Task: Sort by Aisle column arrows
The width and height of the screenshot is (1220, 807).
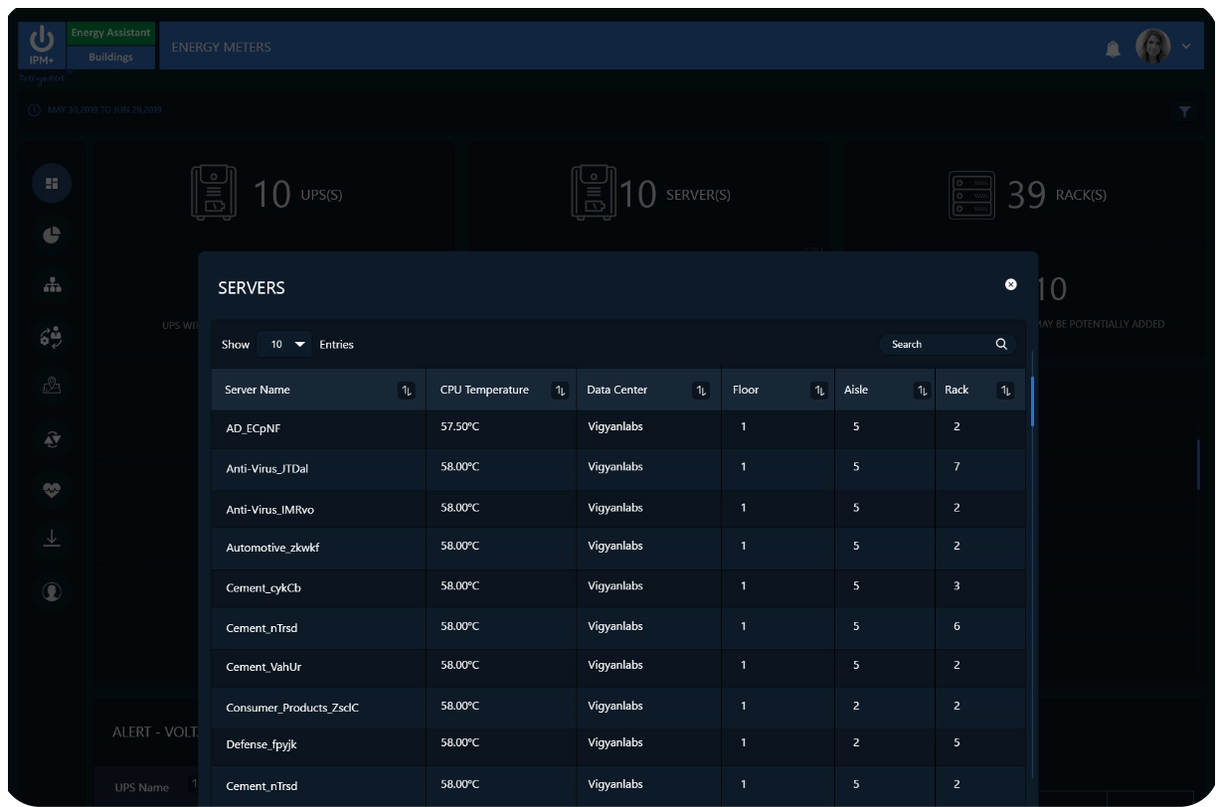Action: (x=922, y=391)
